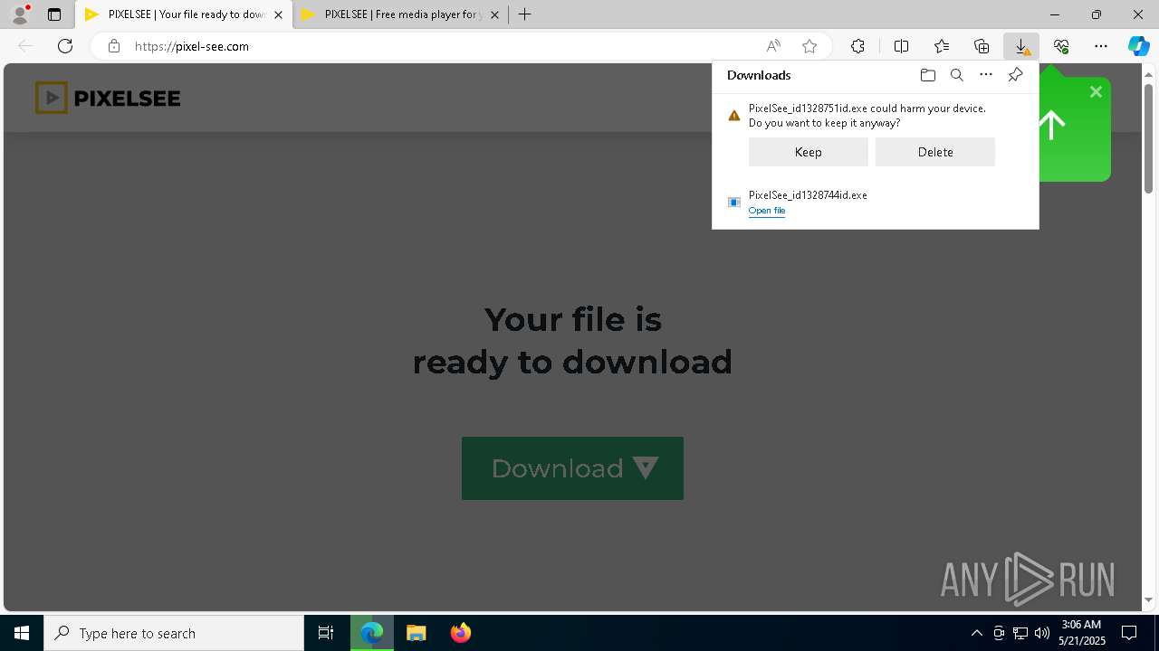Open network status tray icon
The width and height of the screenshot is (1159, 651).
point(1020,633)
